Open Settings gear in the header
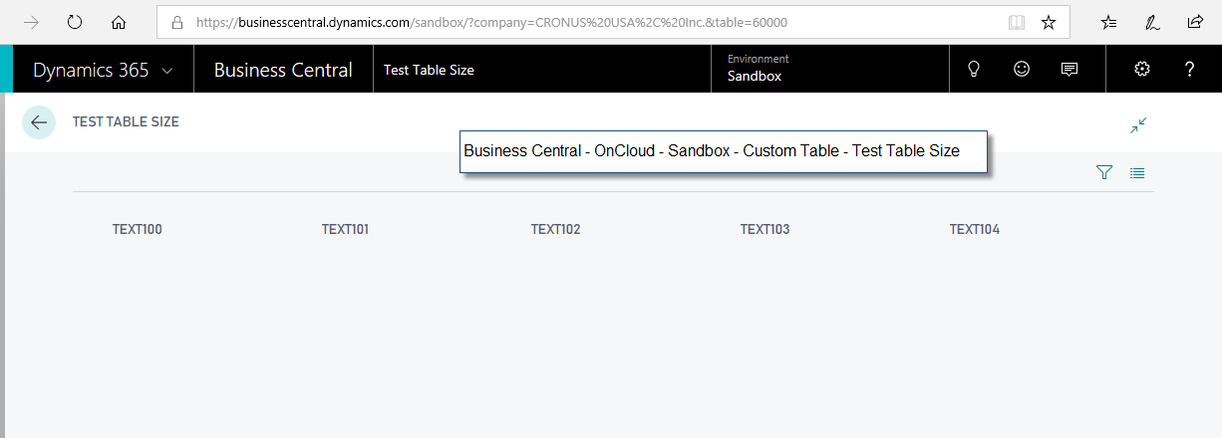Screen dimensions: 1222x438 tap(1142, 69)
